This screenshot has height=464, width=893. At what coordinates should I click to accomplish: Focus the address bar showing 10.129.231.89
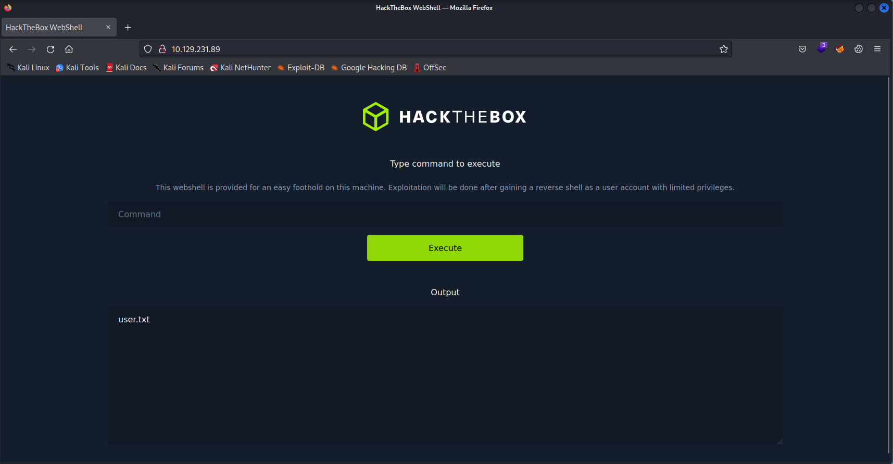pyautogui.click(x=436, y=49)
